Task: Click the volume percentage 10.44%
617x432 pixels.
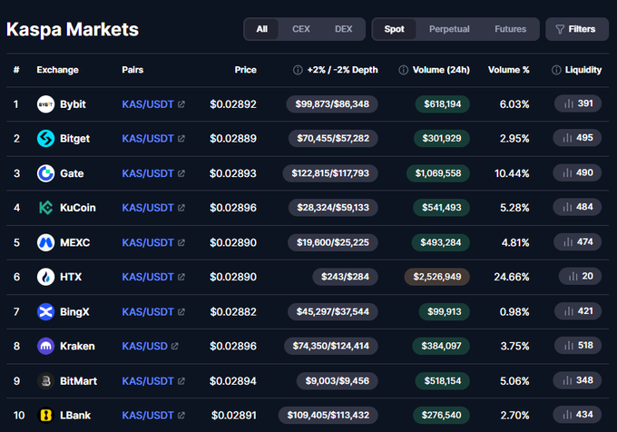Action: (x=512, y=173)
